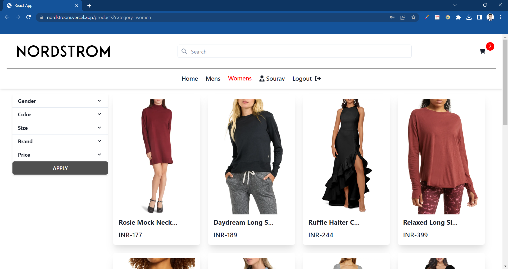Click the browser forward arrow
508x269 pixels.
point(18,17)
